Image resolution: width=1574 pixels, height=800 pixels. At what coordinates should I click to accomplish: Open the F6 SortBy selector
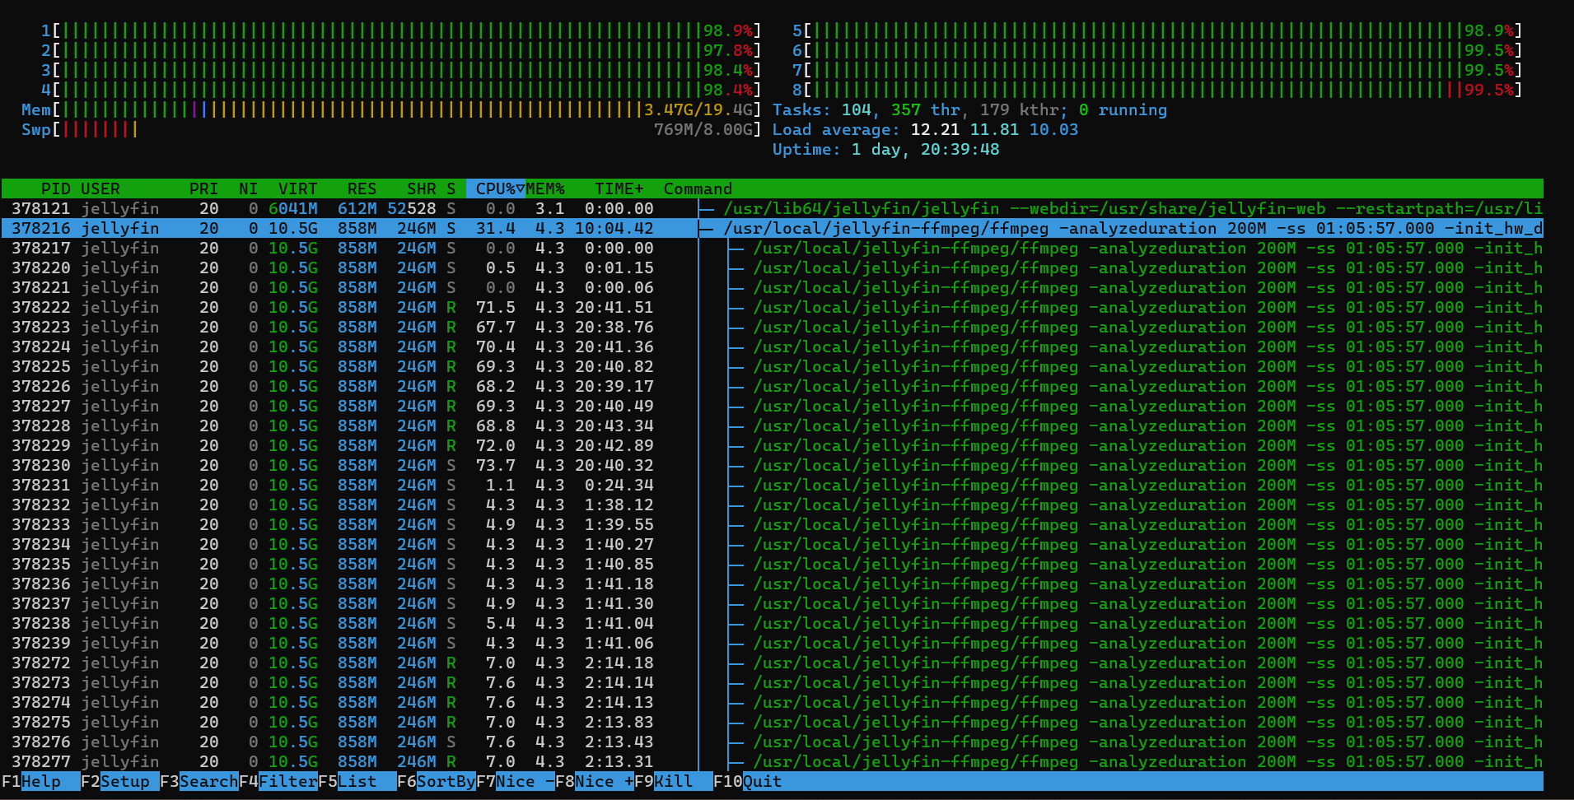[446, 781]
